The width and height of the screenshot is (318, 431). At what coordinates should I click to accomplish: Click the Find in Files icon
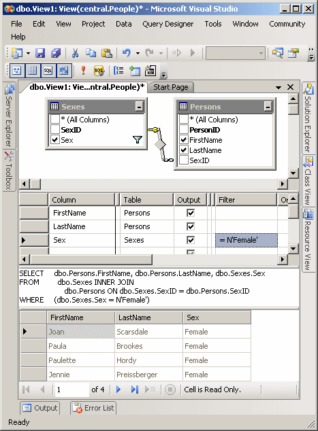click(x=278, y=53)
